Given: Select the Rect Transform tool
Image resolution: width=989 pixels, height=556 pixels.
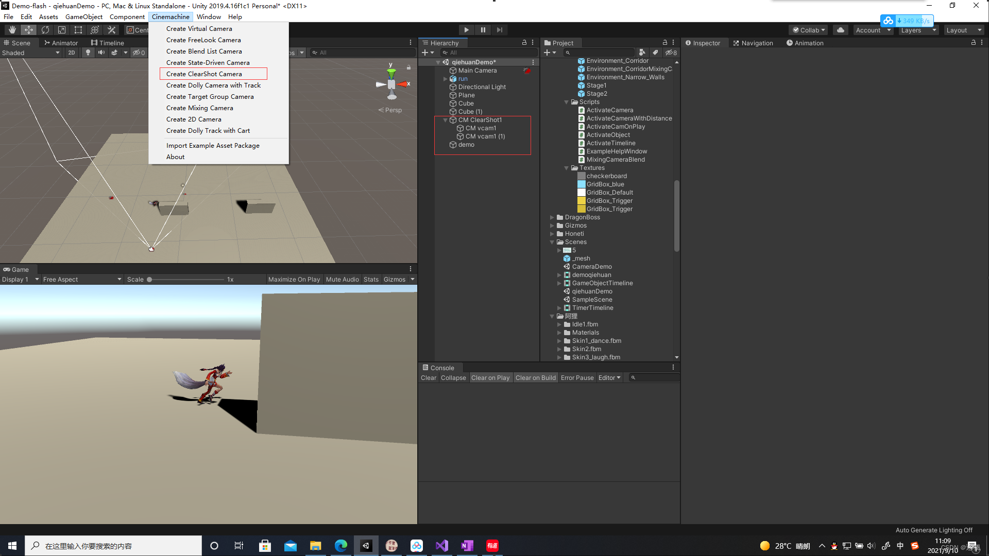Looking at the screenshot, I should (x=78, y=30).
